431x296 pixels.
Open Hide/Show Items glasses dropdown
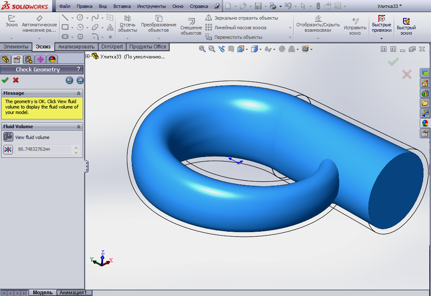click(x=274, y=50)
